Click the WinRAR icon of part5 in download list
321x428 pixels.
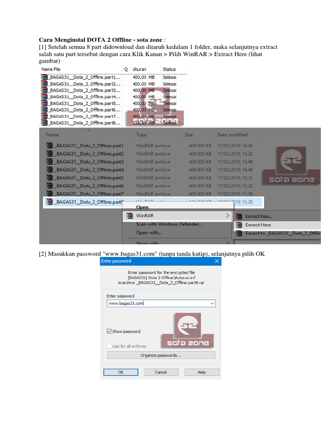point(44,104)
